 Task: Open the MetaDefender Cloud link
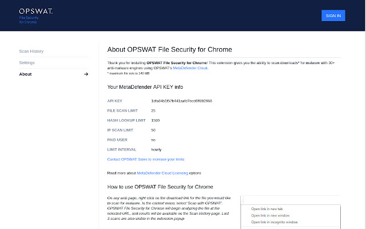(190, 68)
